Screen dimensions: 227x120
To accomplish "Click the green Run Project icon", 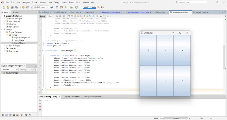I will pos(66,7).
